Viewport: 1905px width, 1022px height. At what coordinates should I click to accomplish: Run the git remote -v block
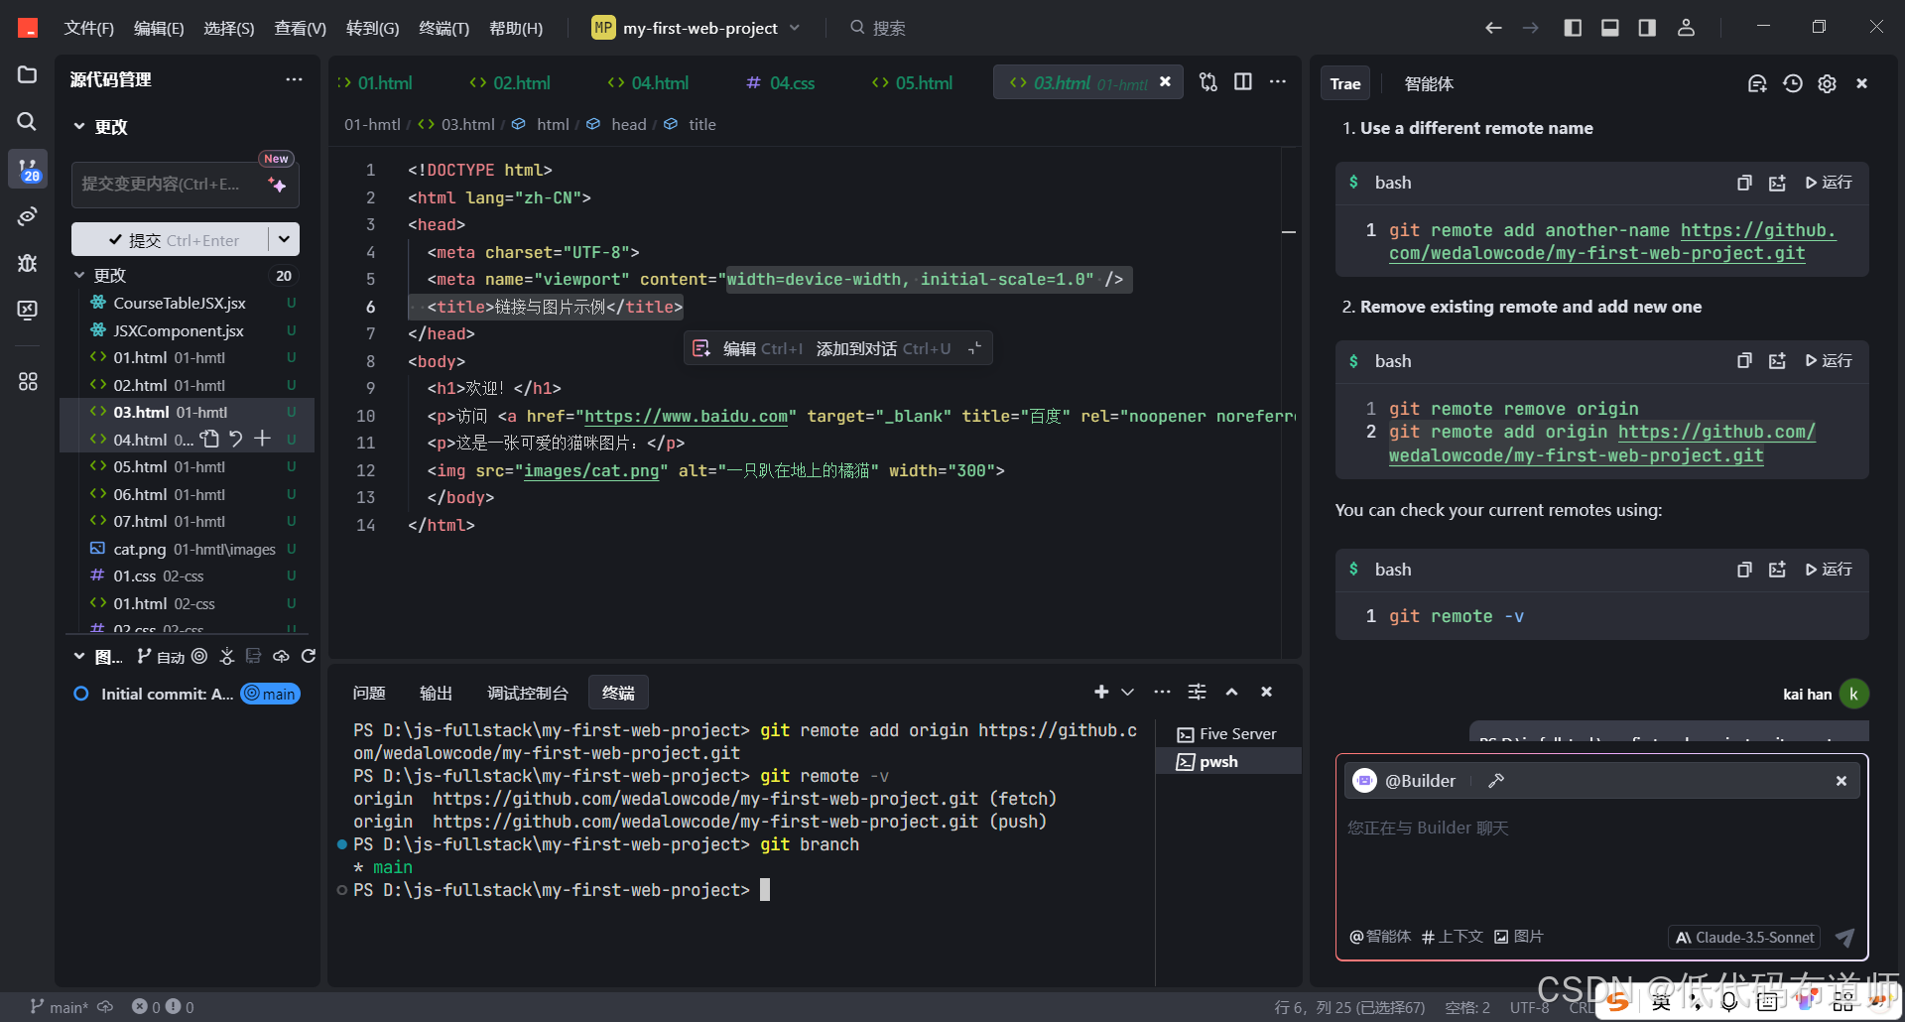(x=1829, y=570)
